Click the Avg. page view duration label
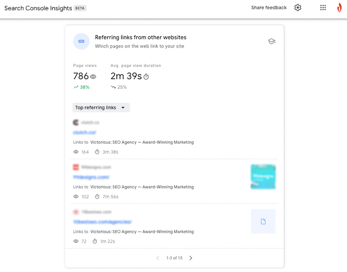Screen dimensions: 347x272 (x=136, y=65)
